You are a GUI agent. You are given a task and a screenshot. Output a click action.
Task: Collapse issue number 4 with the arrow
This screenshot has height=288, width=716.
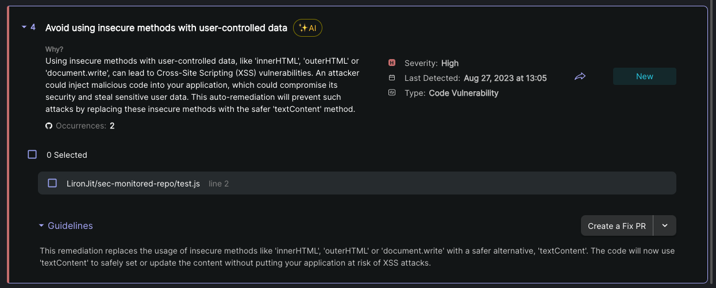coord(24,27)
